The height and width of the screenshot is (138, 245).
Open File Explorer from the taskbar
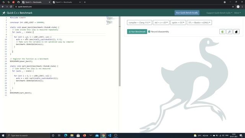pyautogui.click(x=72, y=135)
